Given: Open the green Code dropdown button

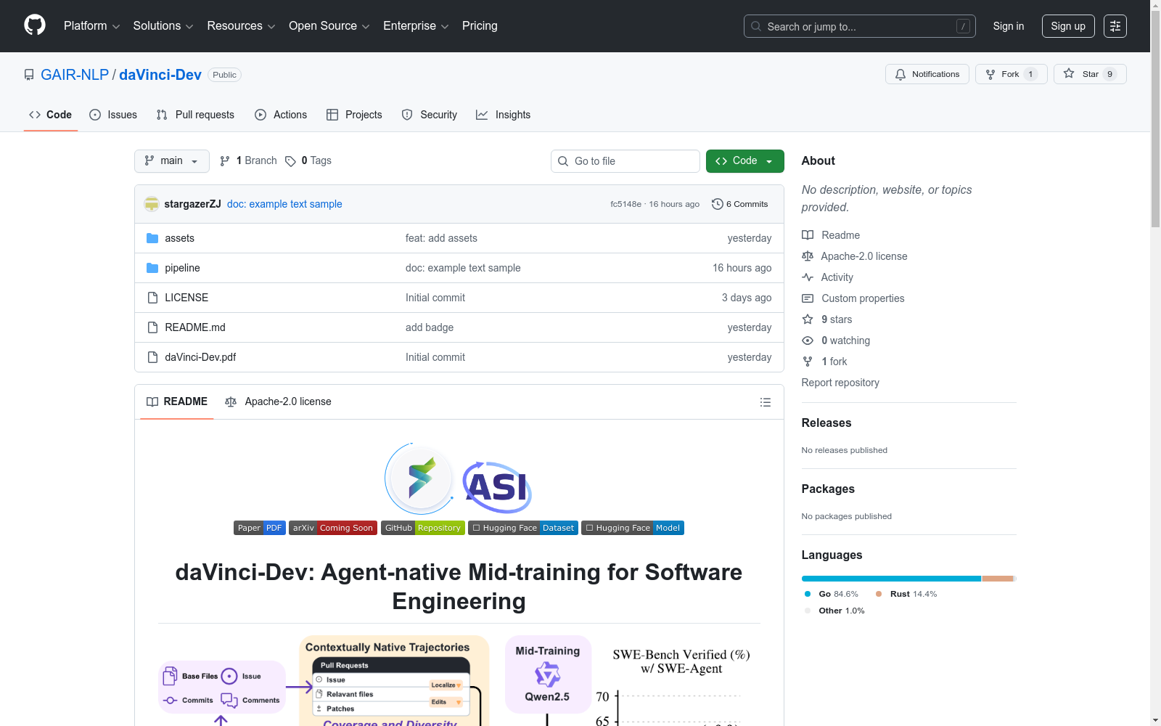Looking at the screenshot, I should [744, 161].
